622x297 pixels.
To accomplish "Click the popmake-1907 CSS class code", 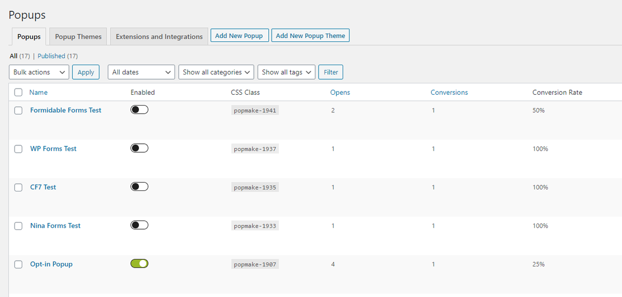I will (x=255, y=264).
